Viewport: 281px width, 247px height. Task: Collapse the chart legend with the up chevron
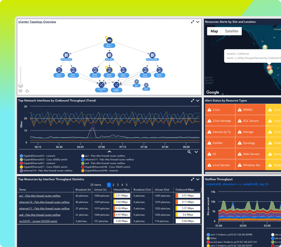coord(109,152)
